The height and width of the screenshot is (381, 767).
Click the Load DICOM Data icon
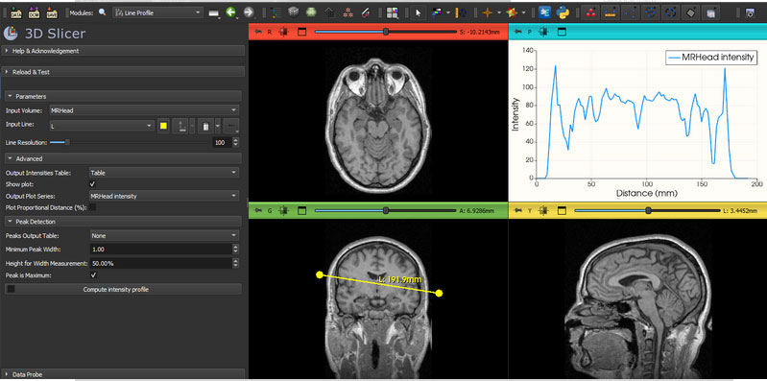(34, 13)
